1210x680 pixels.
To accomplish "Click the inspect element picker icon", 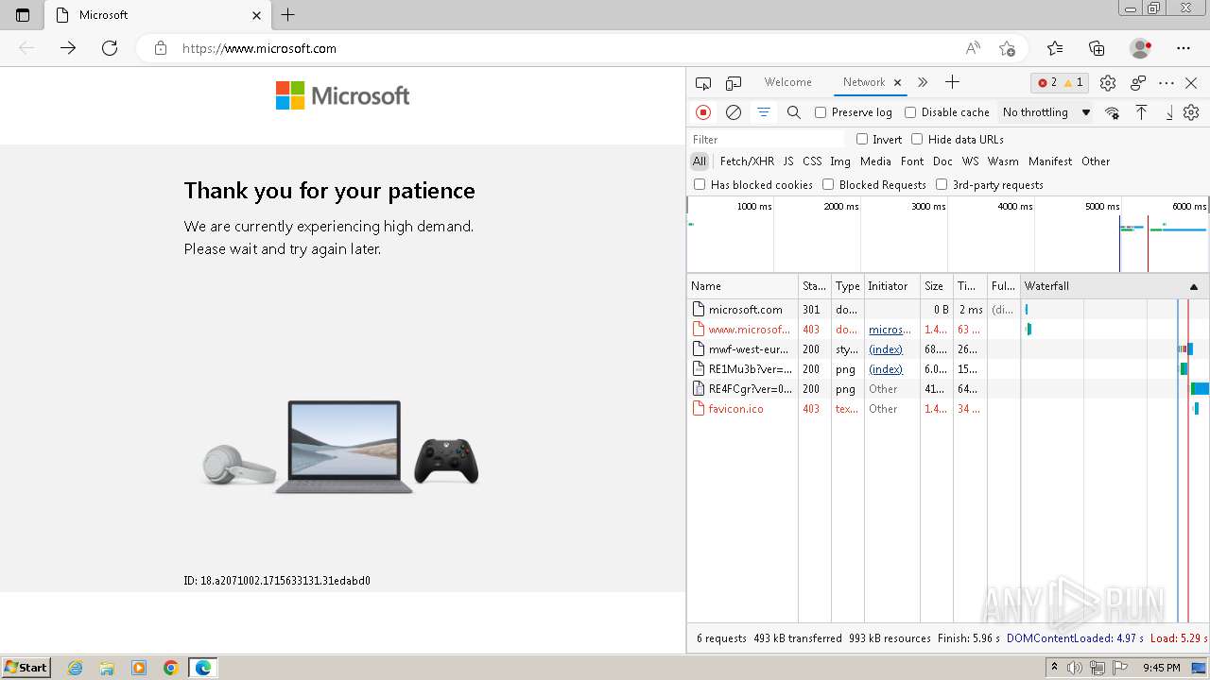I will pyautogui.click(x=702, y=83).
